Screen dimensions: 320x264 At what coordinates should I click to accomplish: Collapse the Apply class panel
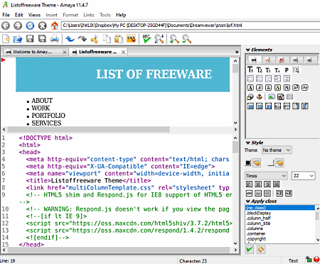[248, 201]
